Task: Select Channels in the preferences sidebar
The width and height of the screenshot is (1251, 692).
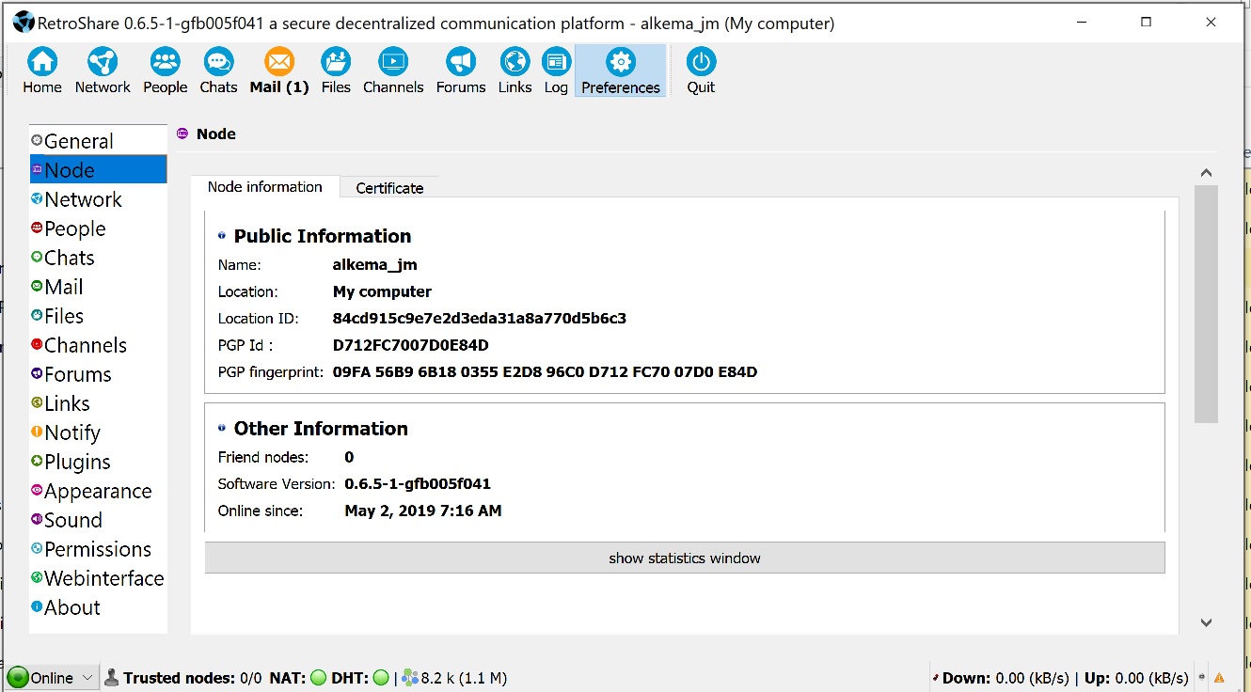Action: click(x=98, y=345)
